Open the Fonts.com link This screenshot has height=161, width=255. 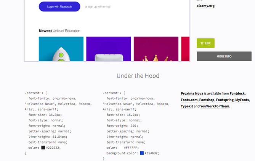[x=189, y=100]
